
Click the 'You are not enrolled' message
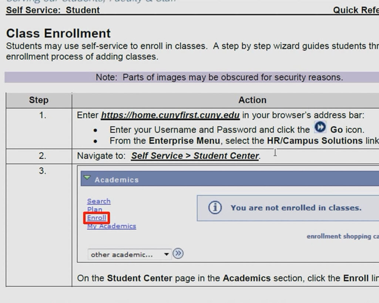[x=296, y=208]
